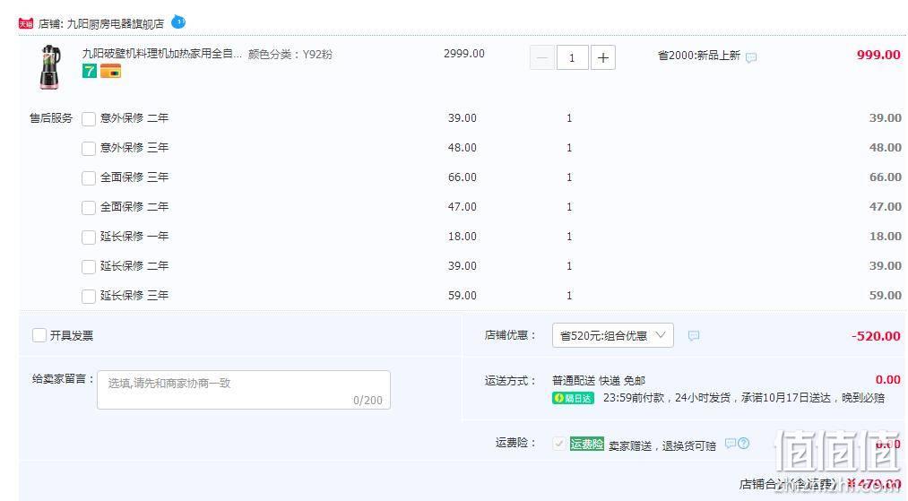Check 全面保修 二年 at 47.00
Viewport: 908px width, 501px height.
coord(89,207)
